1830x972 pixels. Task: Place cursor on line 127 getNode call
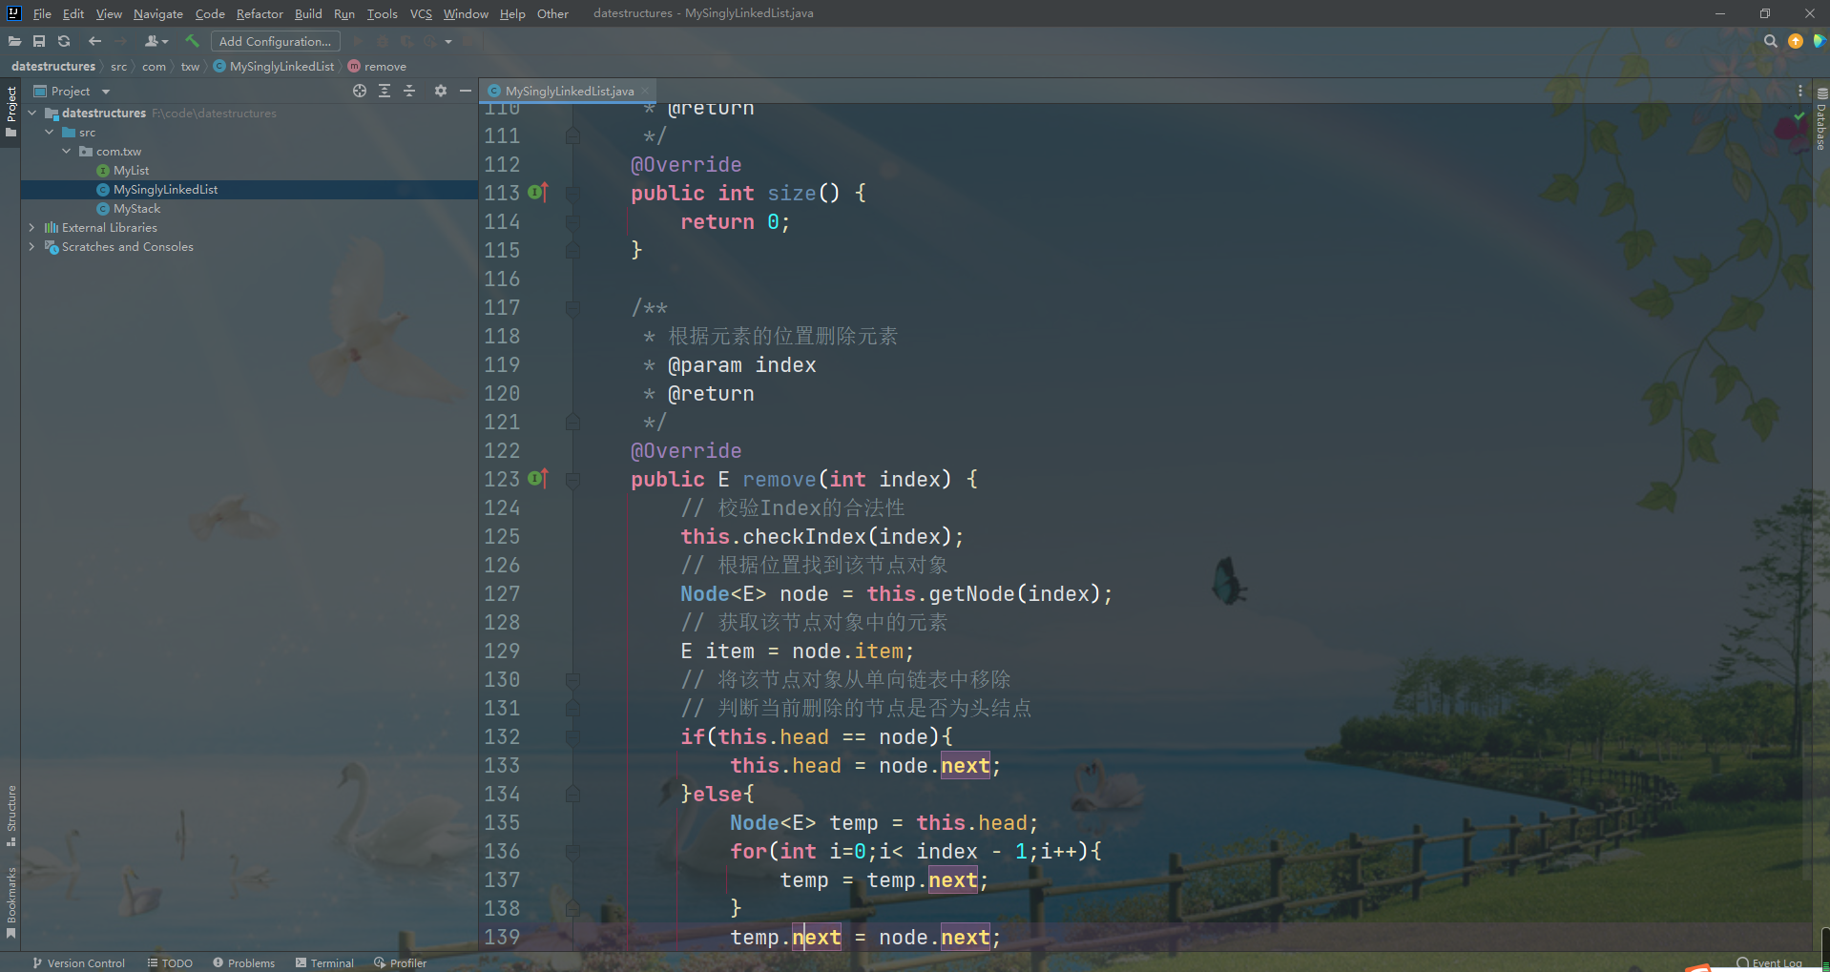click(x=971, y=593)
